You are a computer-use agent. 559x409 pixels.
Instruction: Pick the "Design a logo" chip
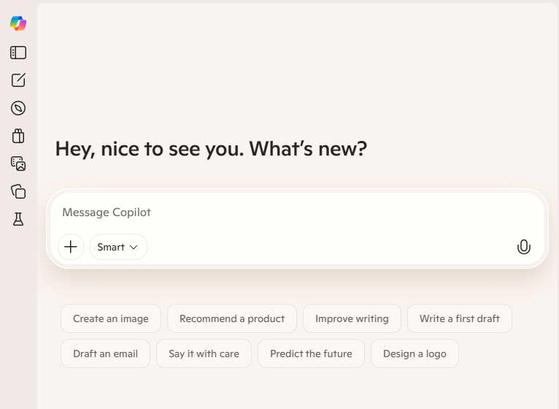click(415, 353)
